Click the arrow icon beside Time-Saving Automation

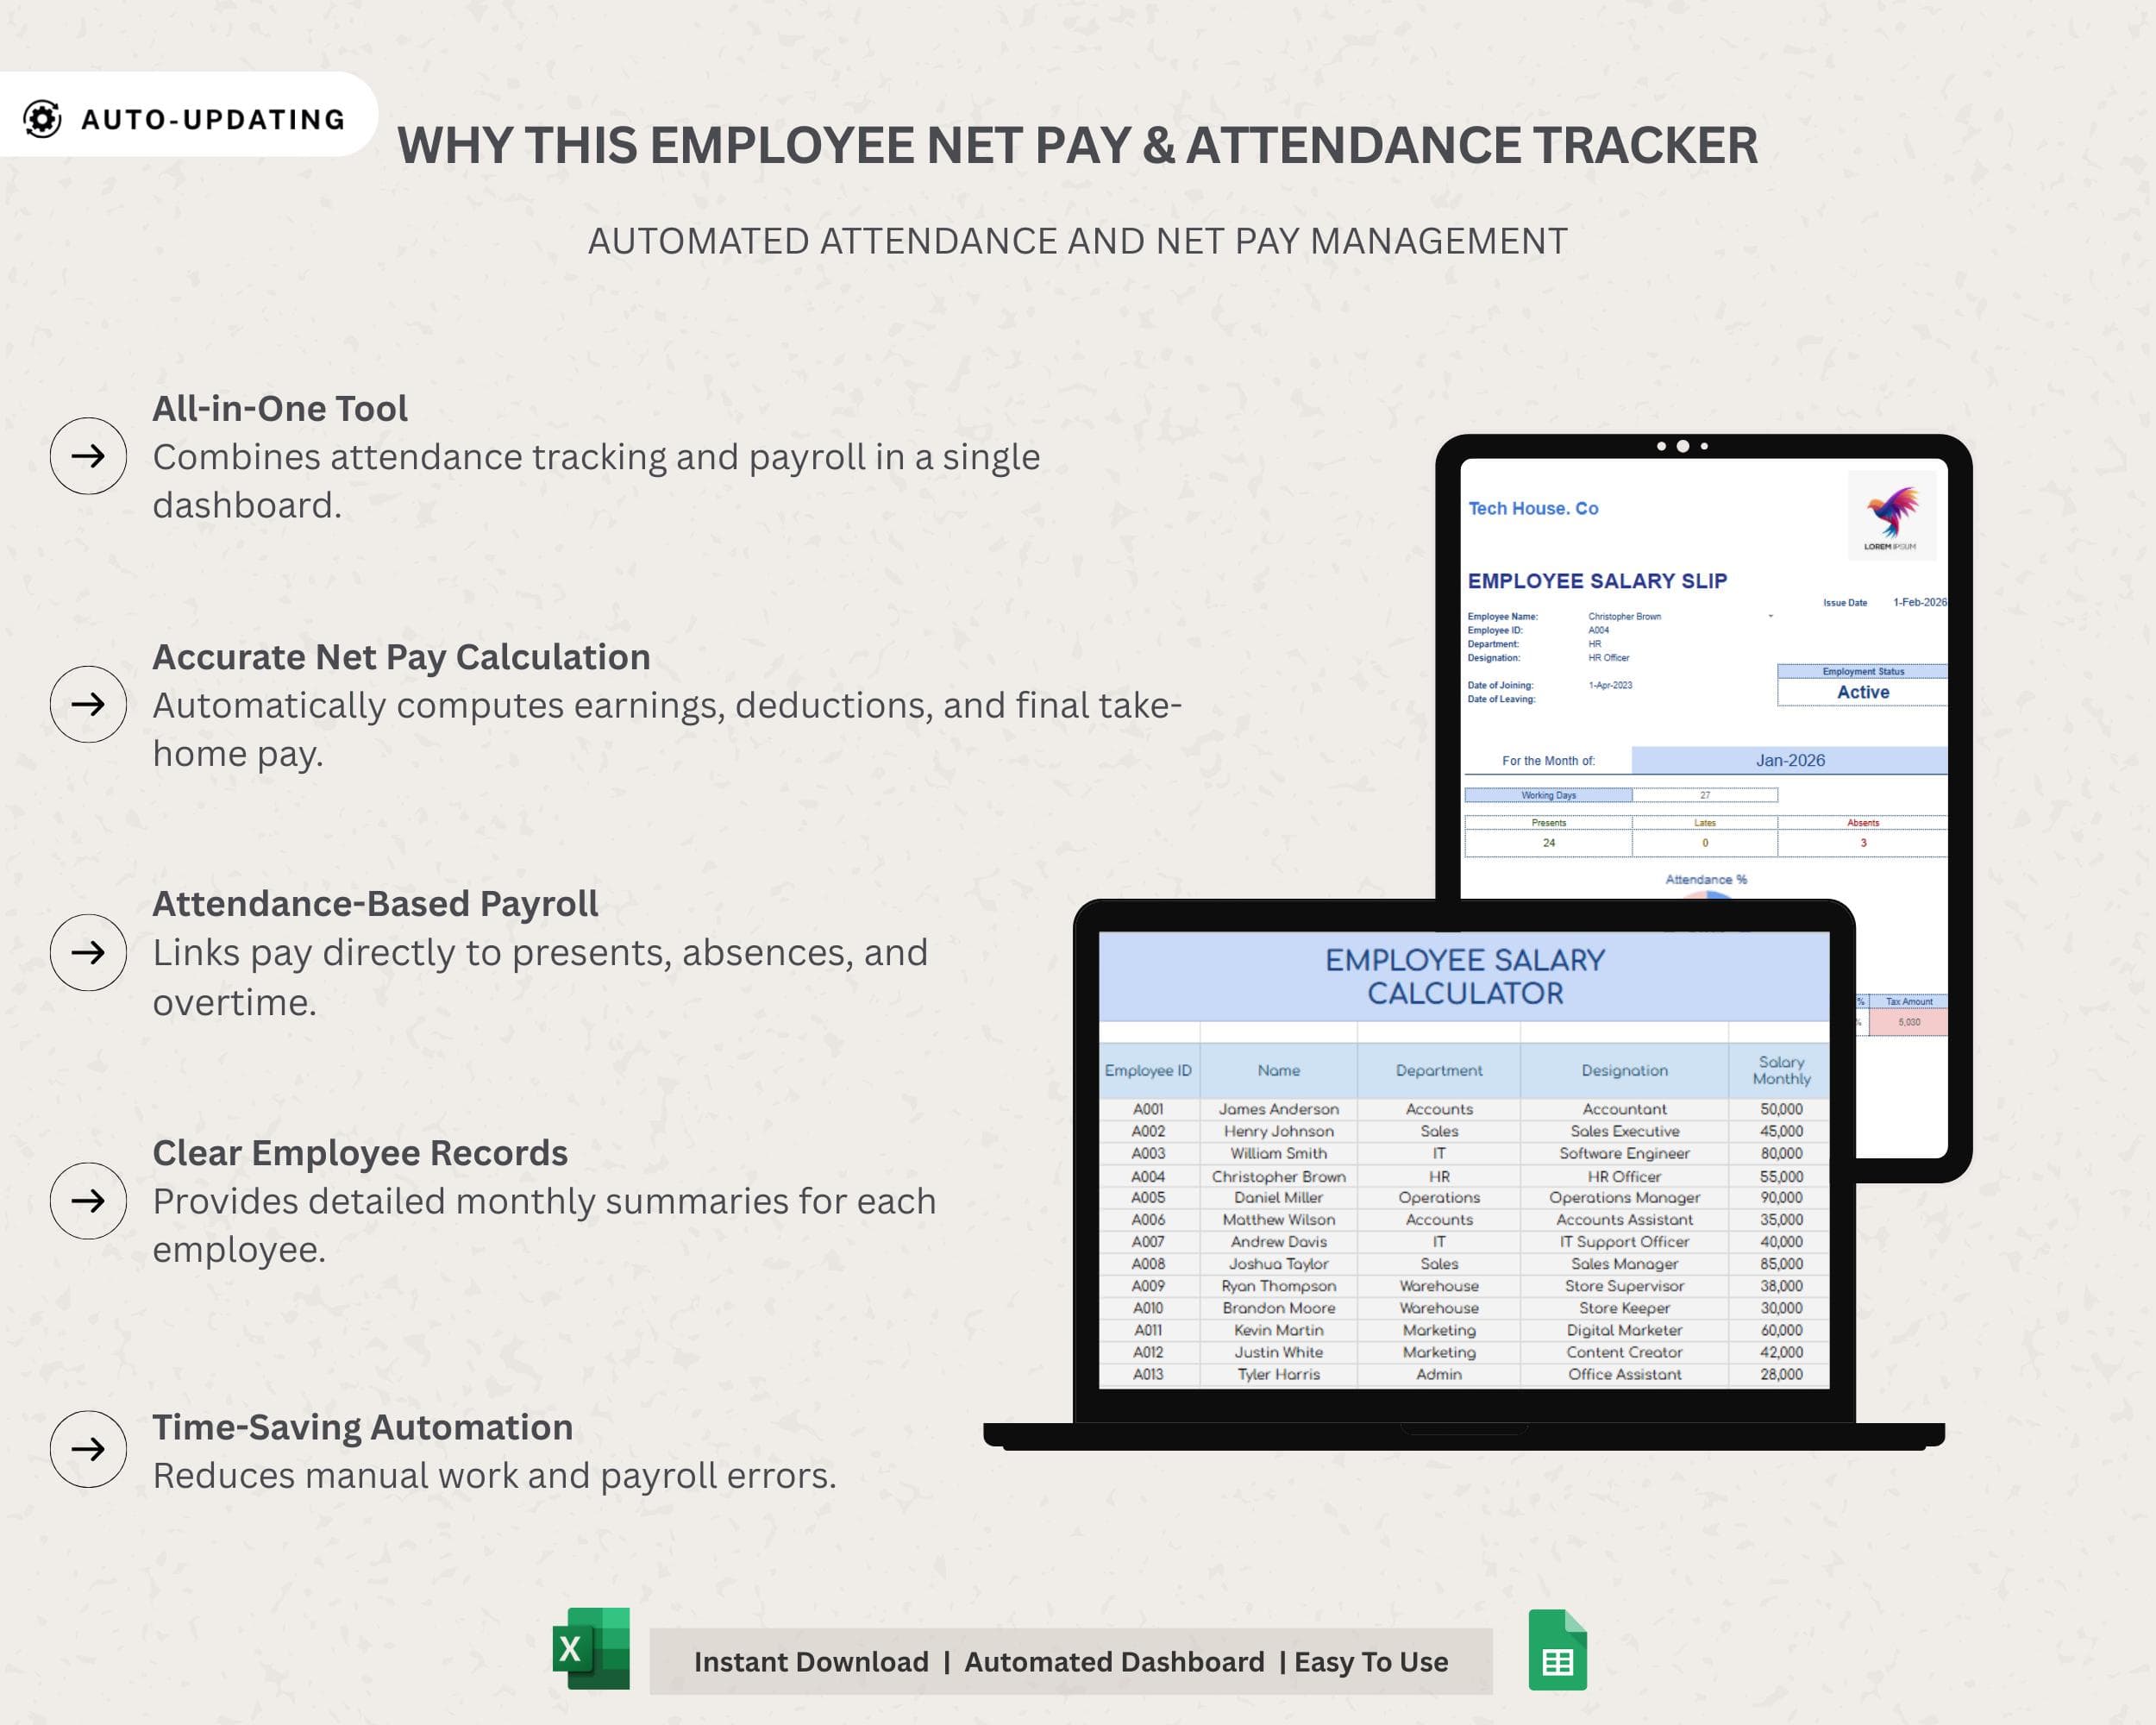(x=88, y=1449)
